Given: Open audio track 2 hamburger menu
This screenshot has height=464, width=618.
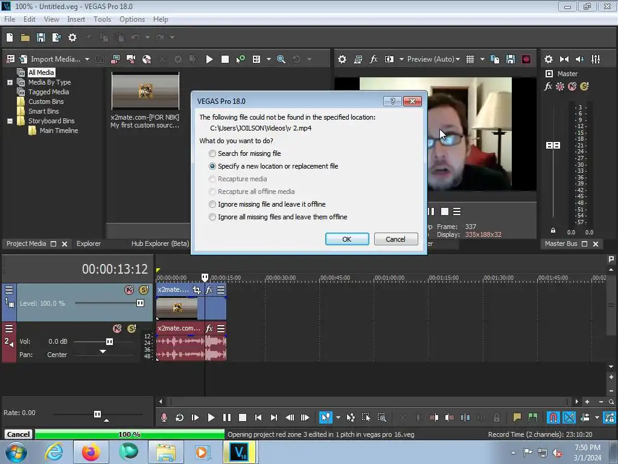Looking at the screenshot, I should 9,329.
